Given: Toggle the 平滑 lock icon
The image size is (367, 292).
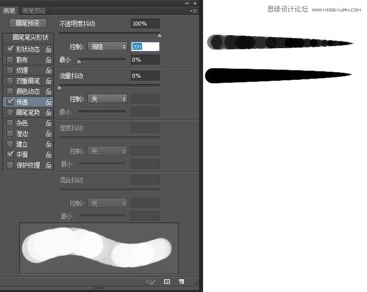Looking at the screenshot, I should point(48,154).
